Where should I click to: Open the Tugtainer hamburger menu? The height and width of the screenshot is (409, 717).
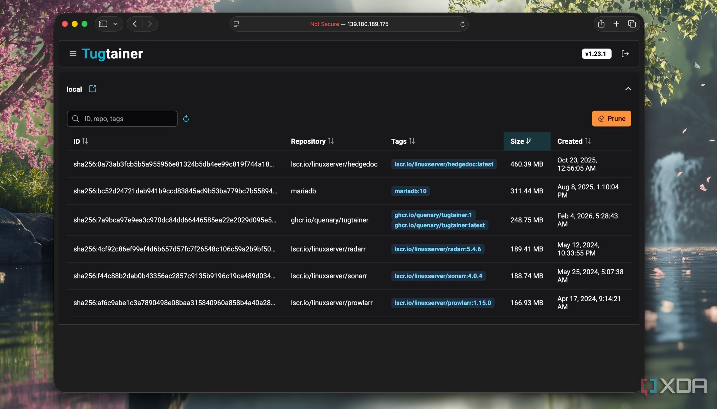[73, 54]
